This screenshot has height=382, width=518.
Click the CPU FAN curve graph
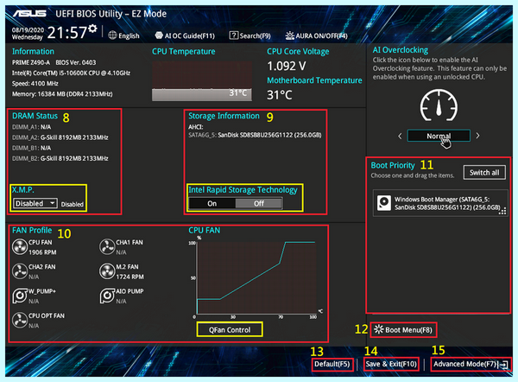point(256,277)
